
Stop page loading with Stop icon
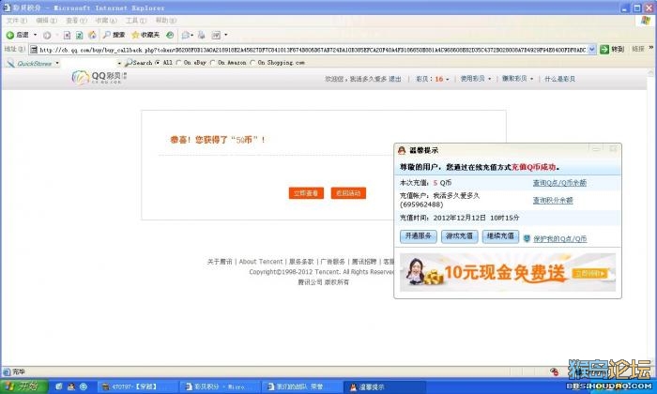[x=67, y=35]
